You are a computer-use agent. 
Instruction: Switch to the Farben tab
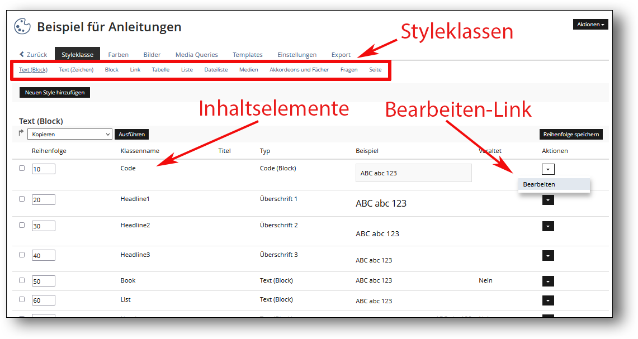(118, 55)
